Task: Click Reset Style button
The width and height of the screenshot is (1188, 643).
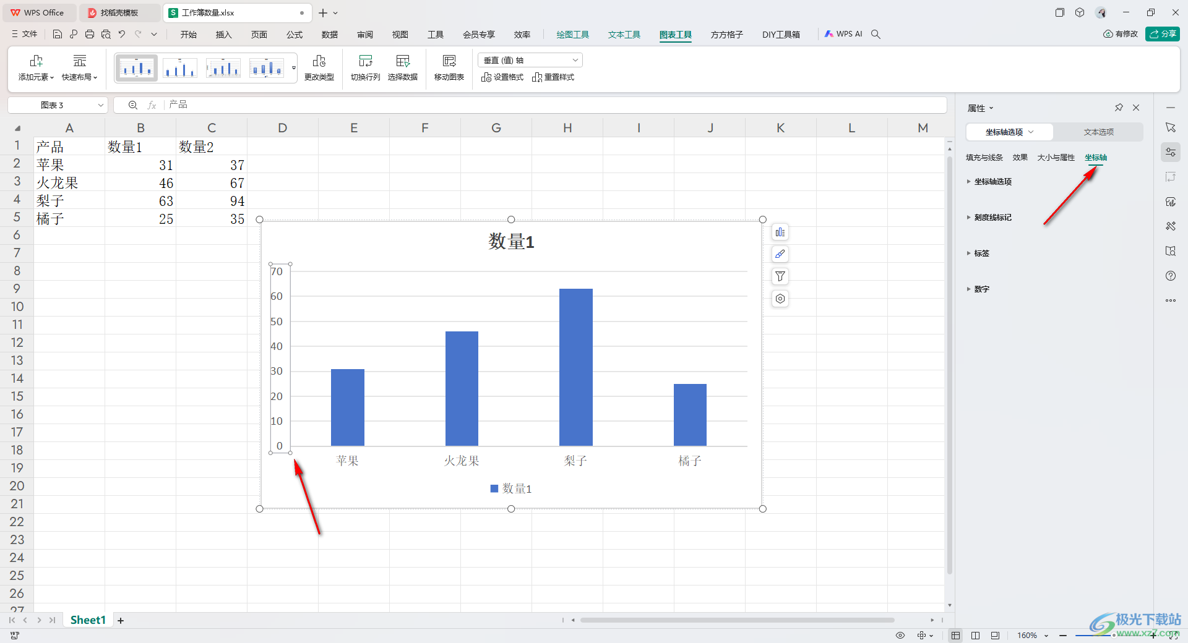Action: pos(553,77)
